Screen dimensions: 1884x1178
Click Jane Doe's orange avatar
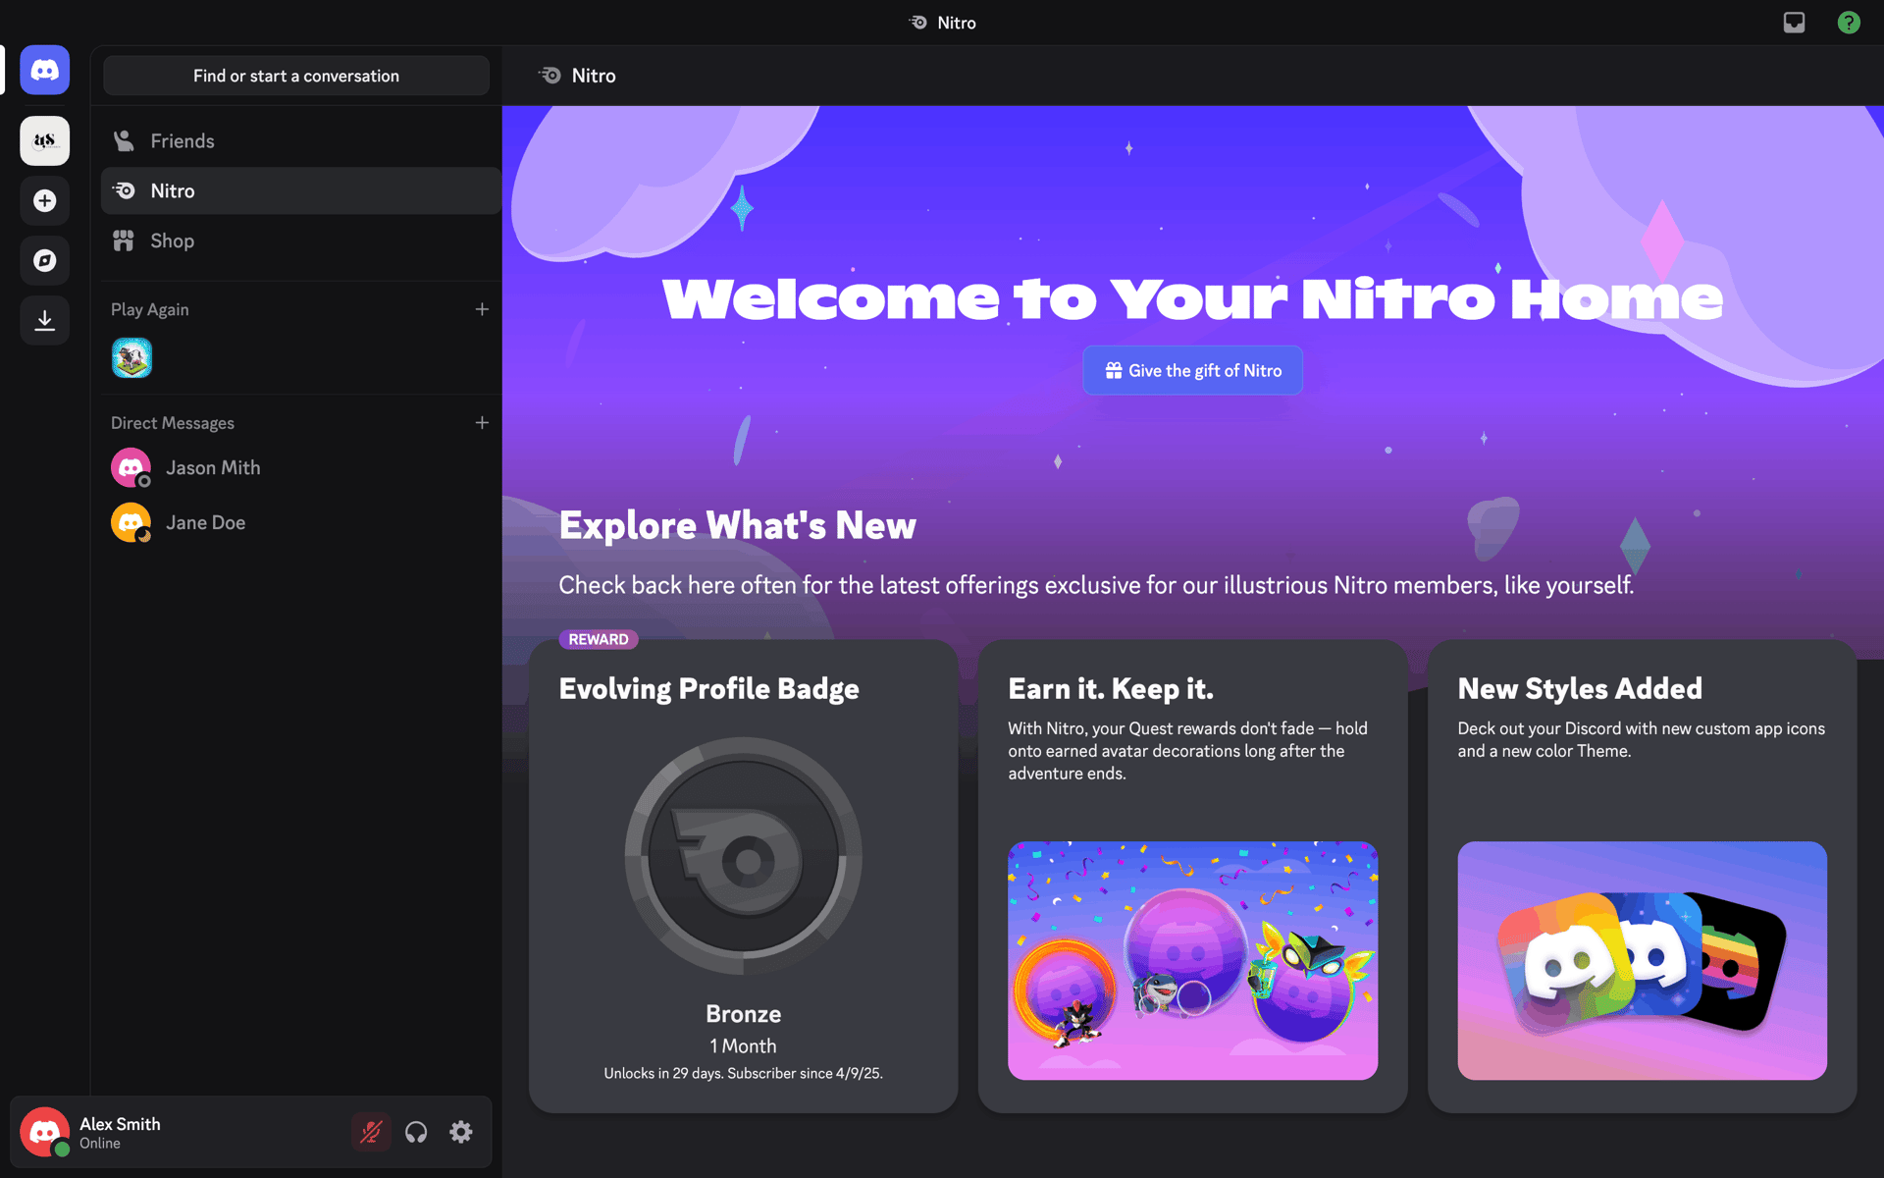pyautogui.click(x=131, y=522)
